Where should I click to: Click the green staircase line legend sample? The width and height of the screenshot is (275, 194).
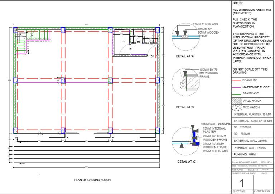pyautogui.click(x=236, y=94)
